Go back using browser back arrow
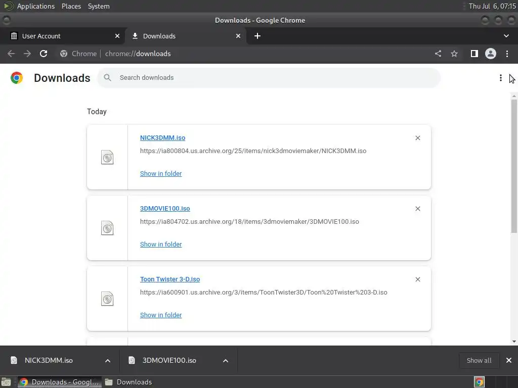 point(11,54)
